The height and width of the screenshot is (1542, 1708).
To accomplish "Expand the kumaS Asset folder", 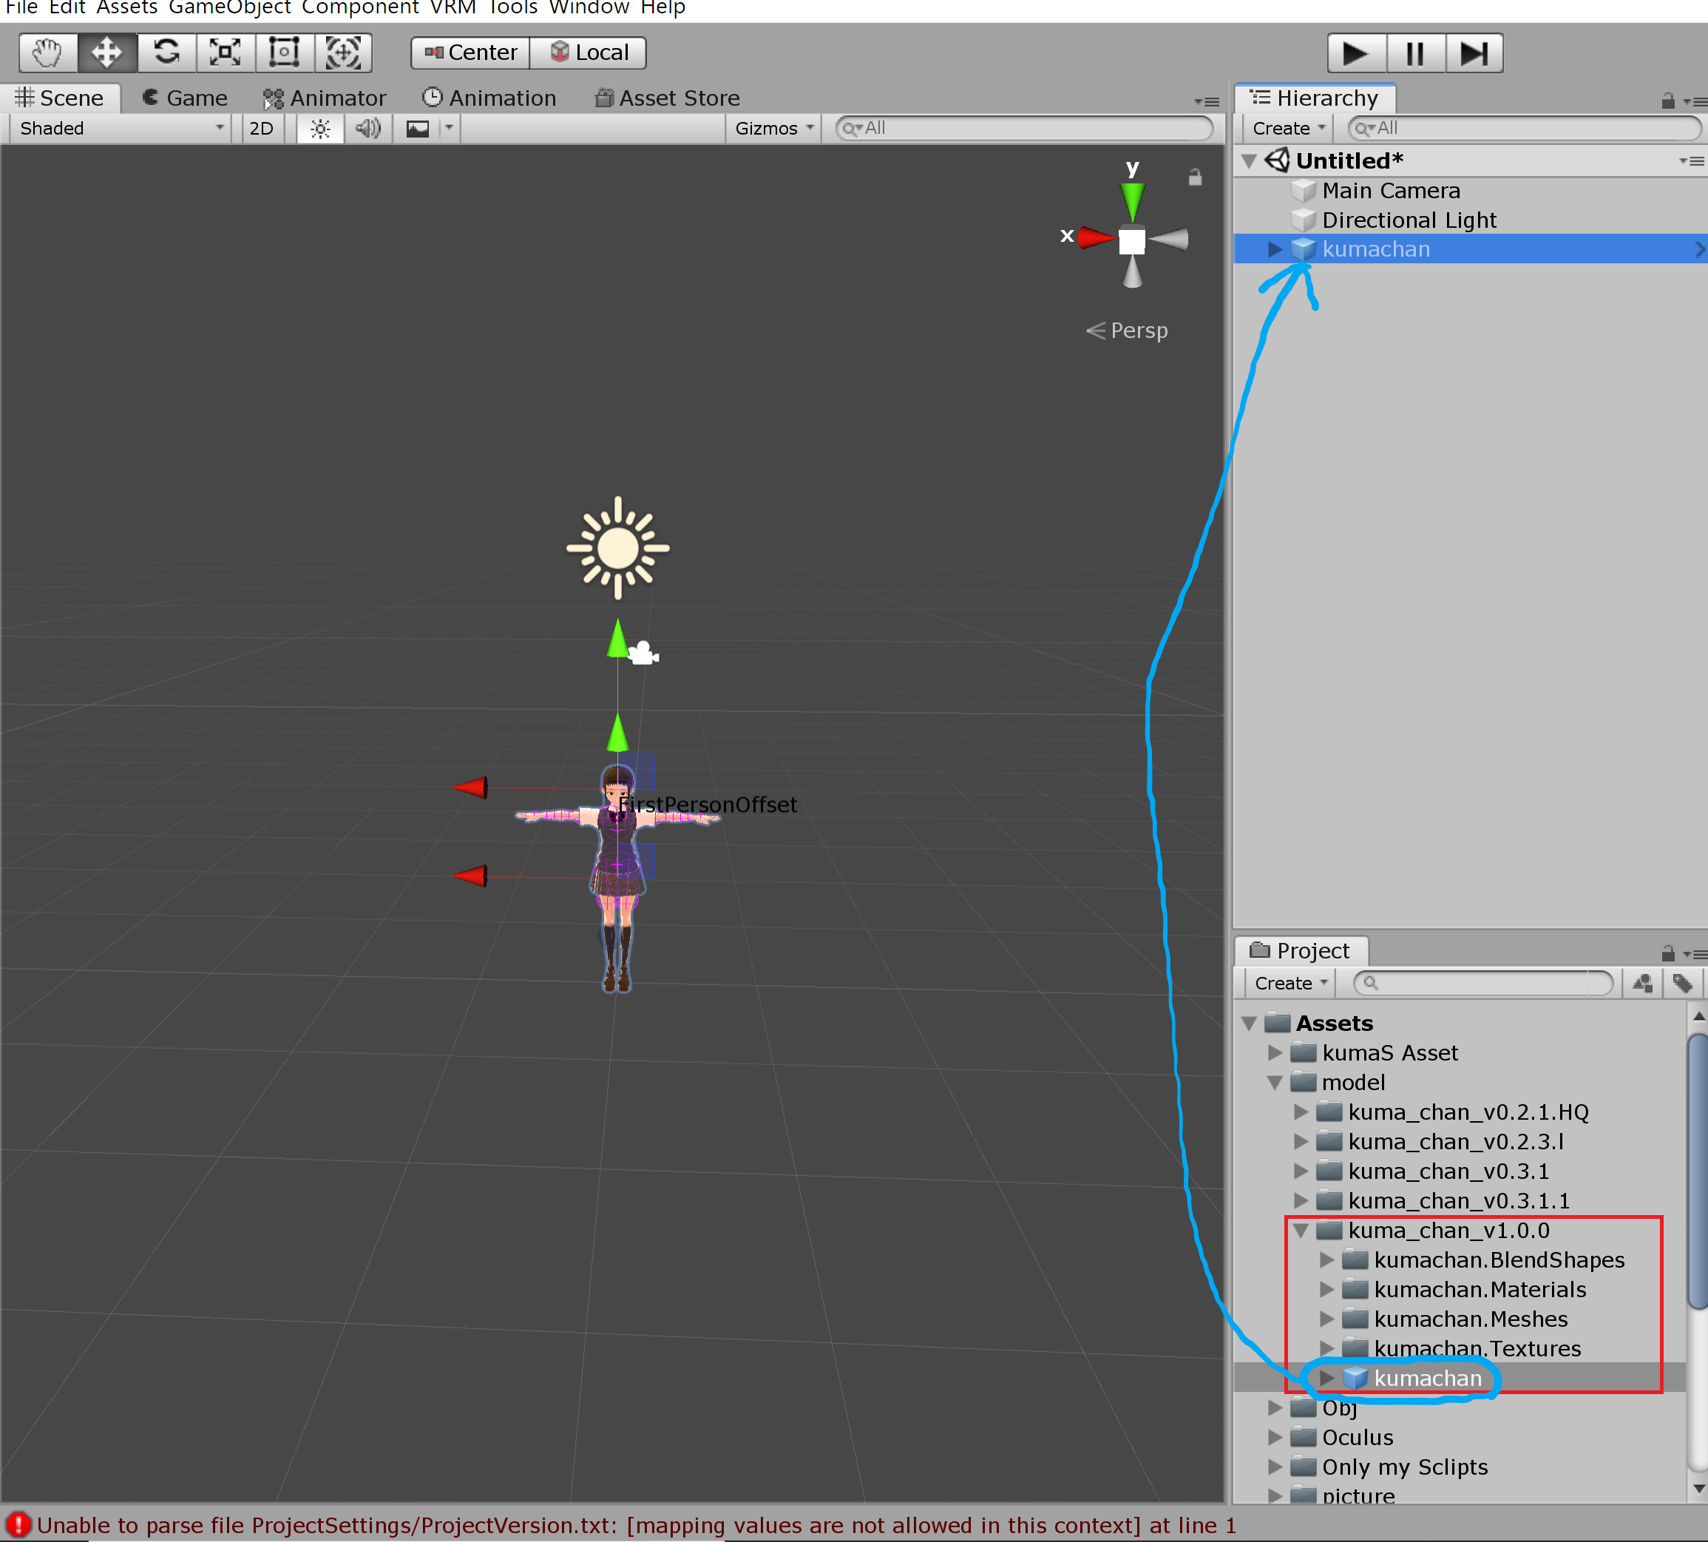I will coord(1274,1052).
